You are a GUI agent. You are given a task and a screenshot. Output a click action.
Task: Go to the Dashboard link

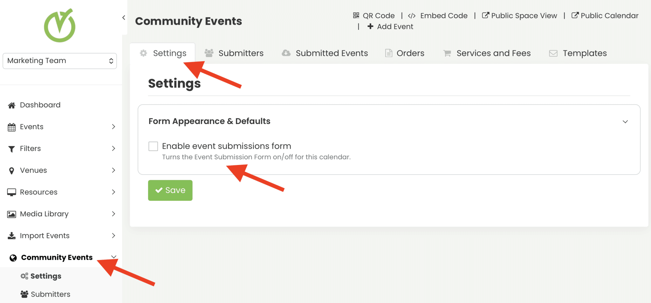tap(40, 105)
